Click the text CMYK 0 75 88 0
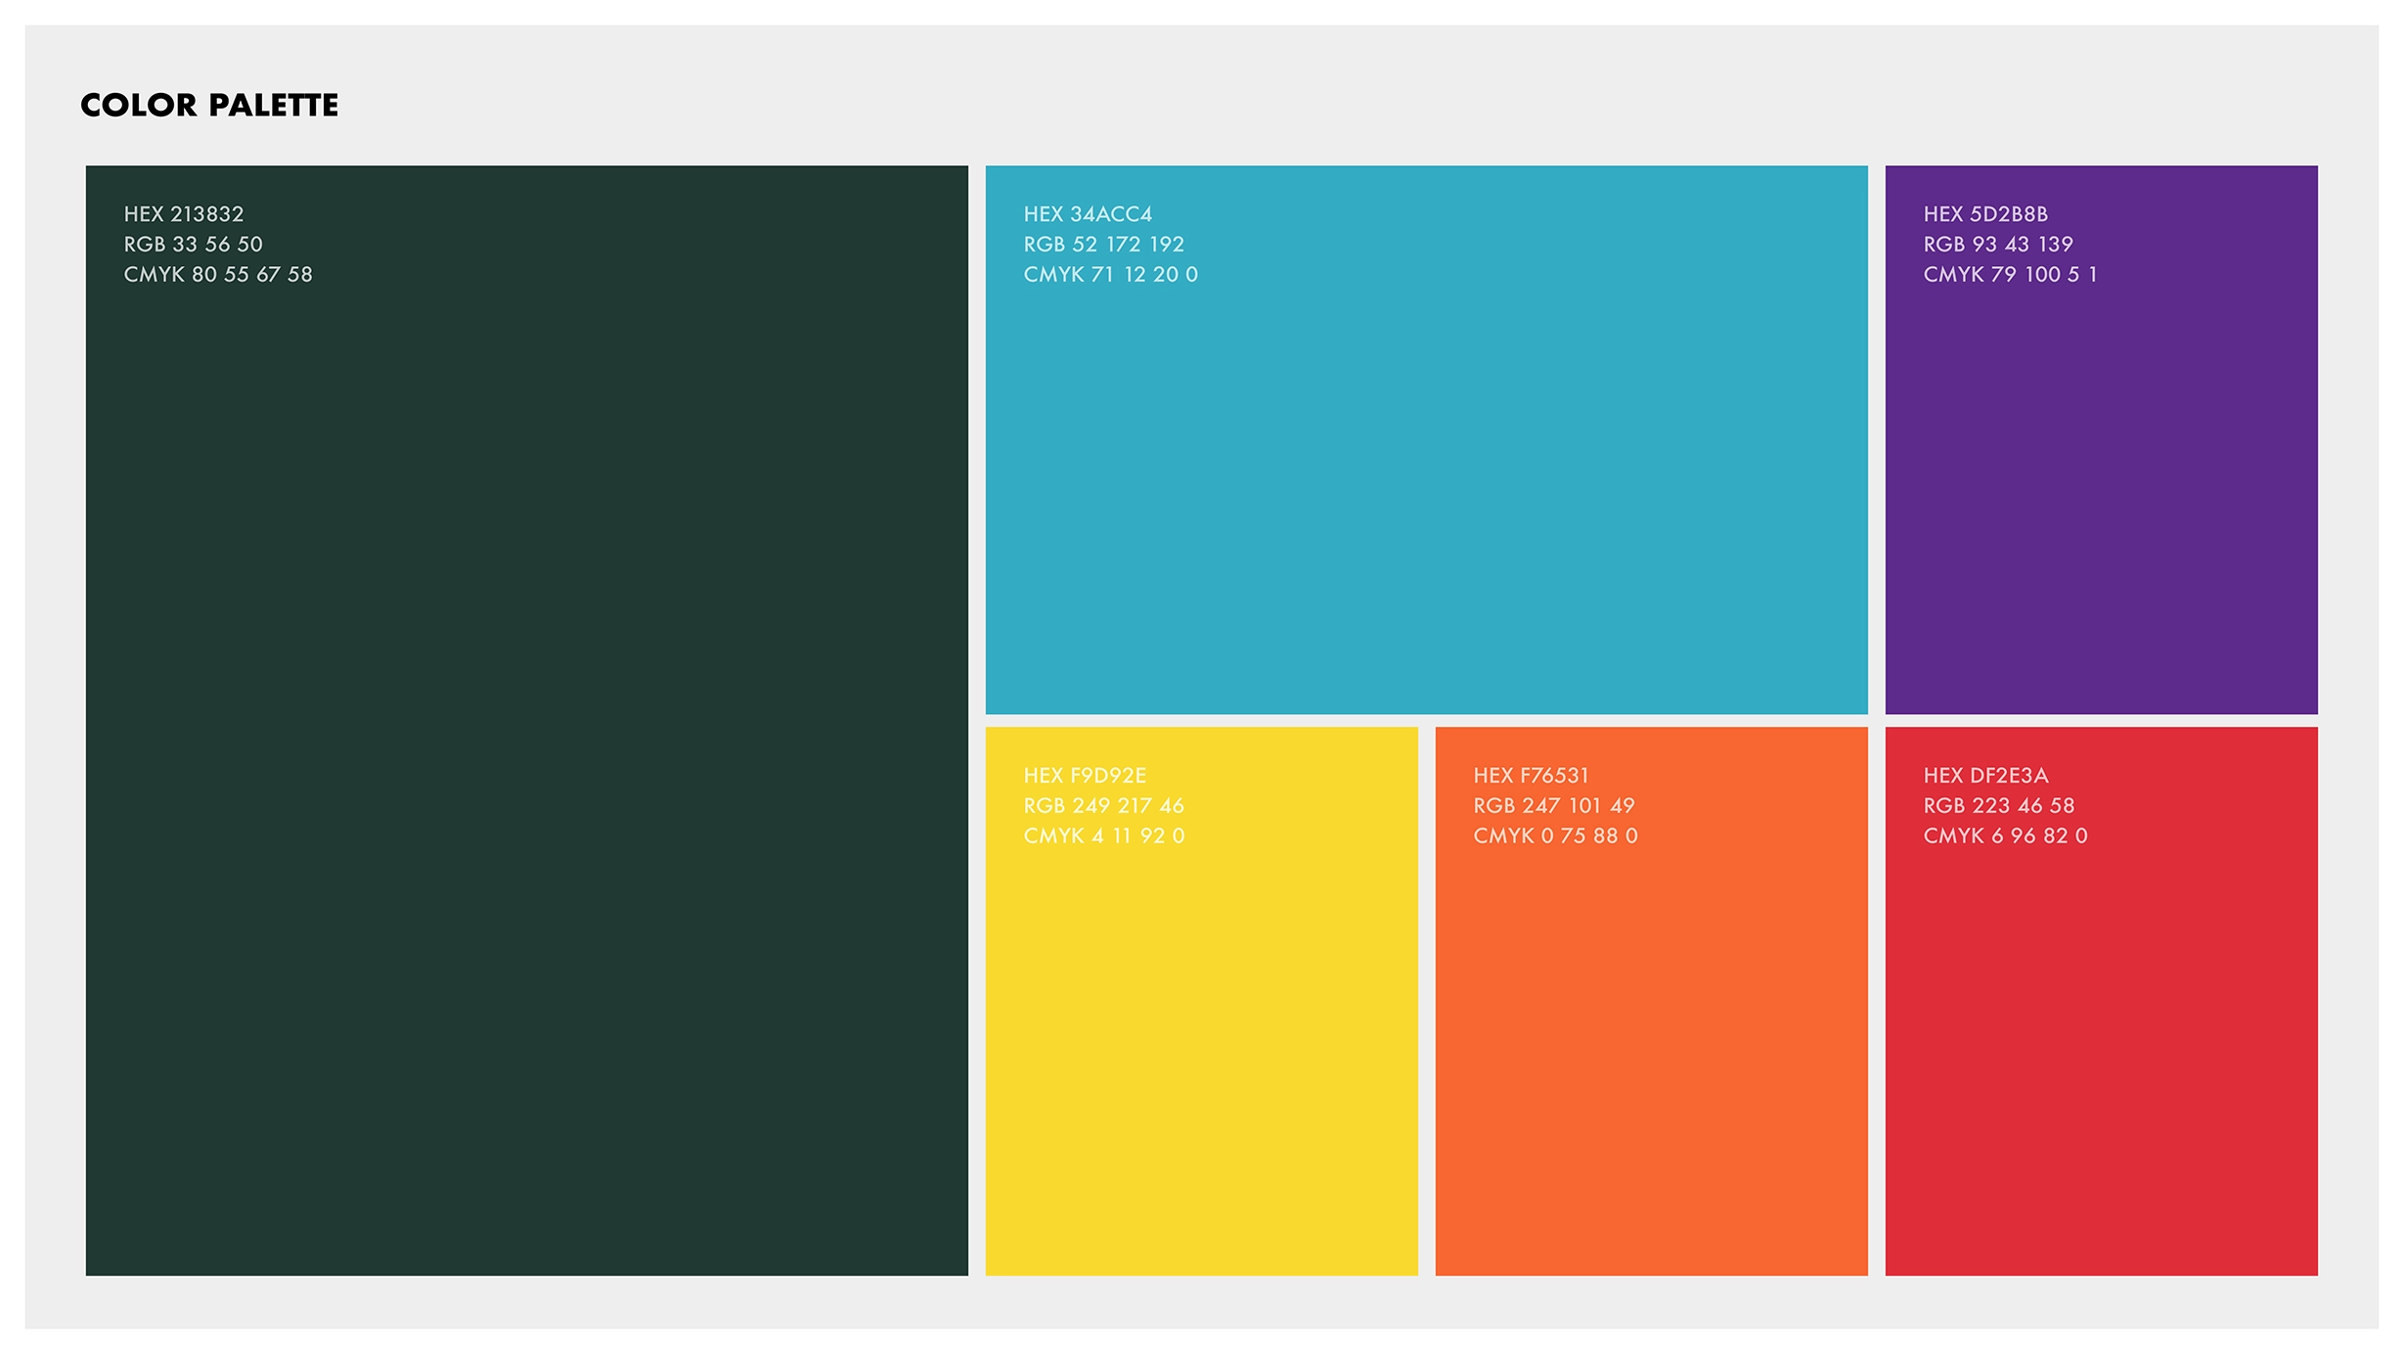Screen dimensions: 2404x1354 click(x=1555, y=836)
